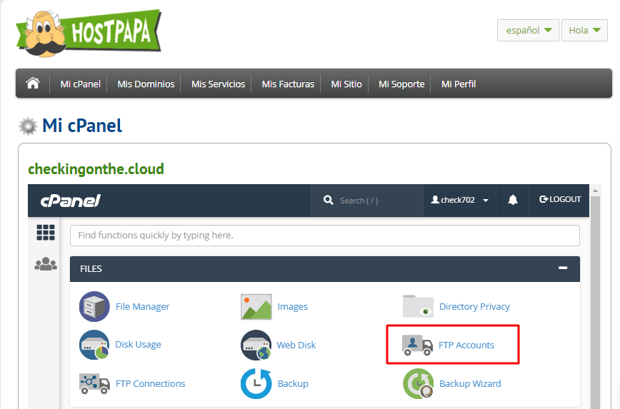Open the Mis Dominios menu item
The image size is (620, 409).
pyautogui.click(x=146, y=84)
